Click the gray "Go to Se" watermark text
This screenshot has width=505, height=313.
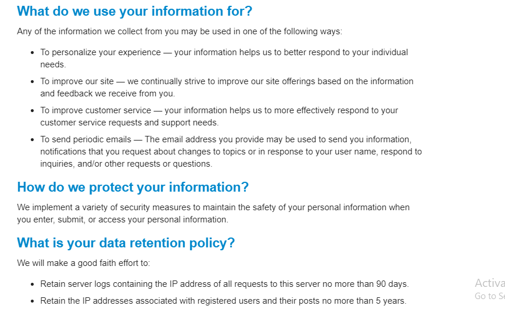tap(490, 296)
